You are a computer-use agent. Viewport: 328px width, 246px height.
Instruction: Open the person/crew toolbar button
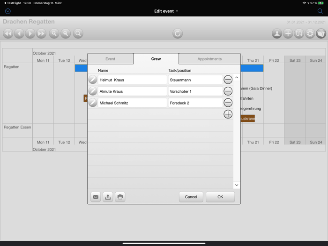[277, 33]
